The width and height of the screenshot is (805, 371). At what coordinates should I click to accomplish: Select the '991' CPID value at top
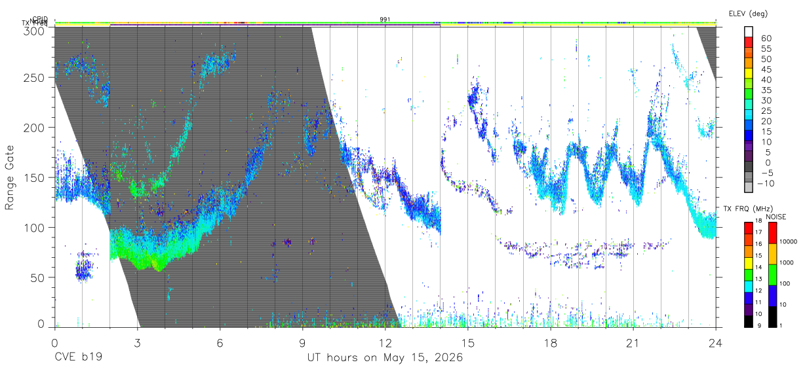pyautogui.click(x=385, y=20)
